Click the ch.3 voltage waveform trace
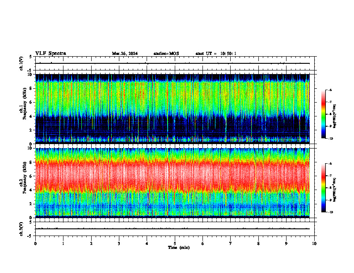Screen dimensions: 354x273 coord(173,229)
